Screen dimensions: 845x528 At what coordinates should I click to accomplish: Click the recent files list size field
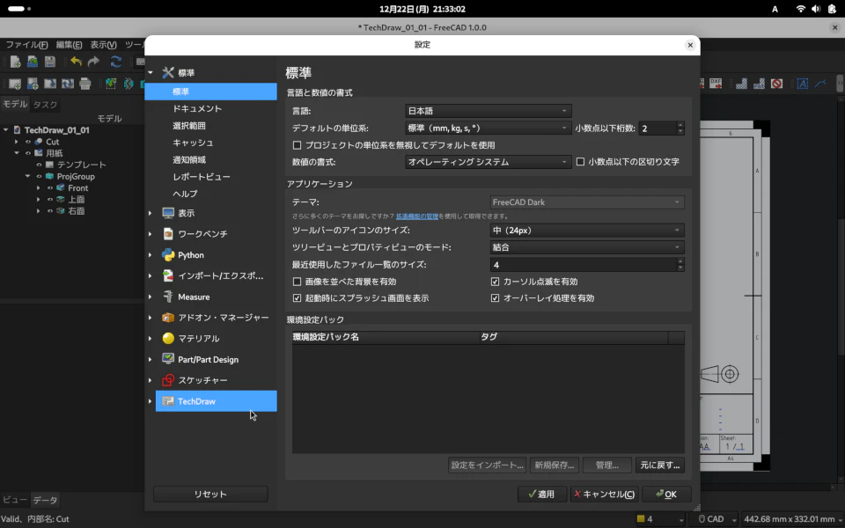pyautogui.click(x=587, y=265)
